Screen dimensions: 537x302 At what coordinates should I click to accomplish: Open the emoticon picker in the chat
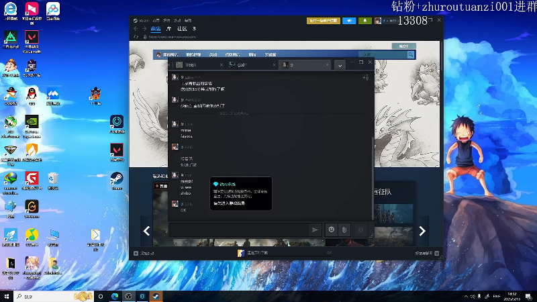(331, 230)
